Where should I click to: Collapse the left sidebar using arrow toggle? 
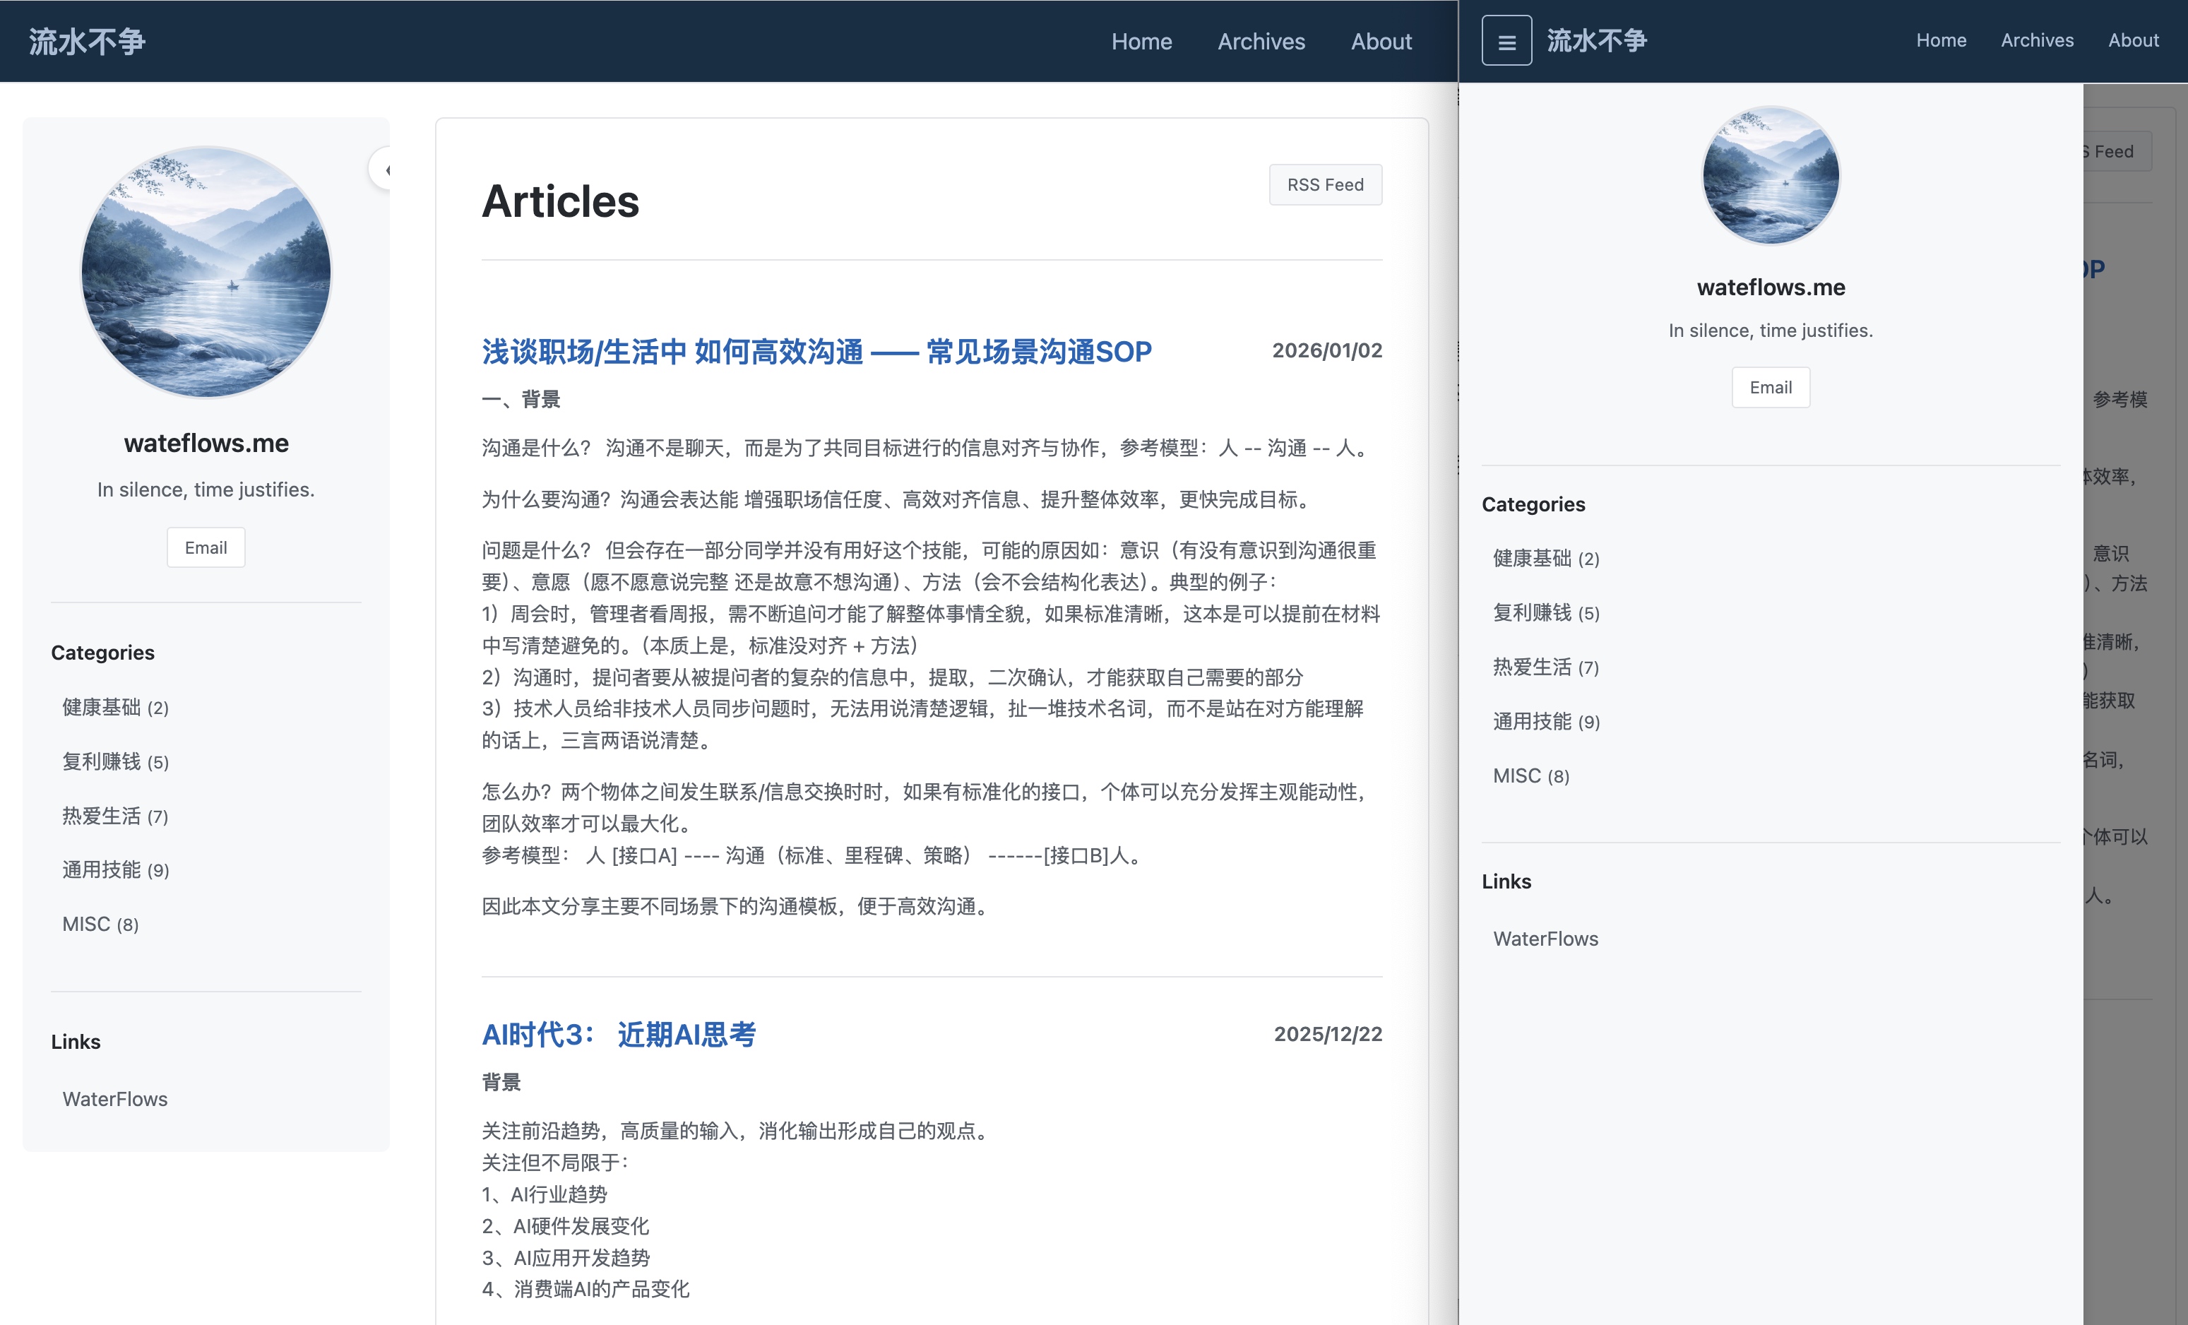[384, 169]
